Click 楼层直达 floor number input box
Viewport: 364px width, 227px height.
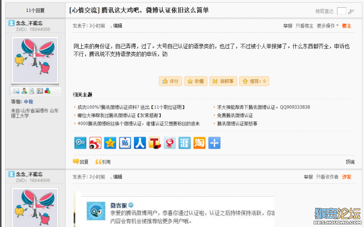[342, 11]
